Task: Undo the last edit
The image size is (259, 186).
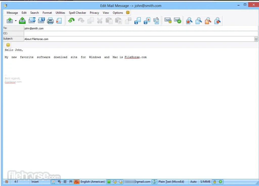Action: pyautogui.click(x=71, y=21)
